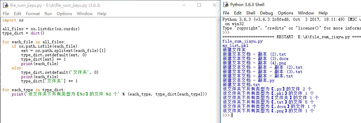Screen dimensions: 361x123
Task: Open File menu in Python Shell
Action: [226, 13]
